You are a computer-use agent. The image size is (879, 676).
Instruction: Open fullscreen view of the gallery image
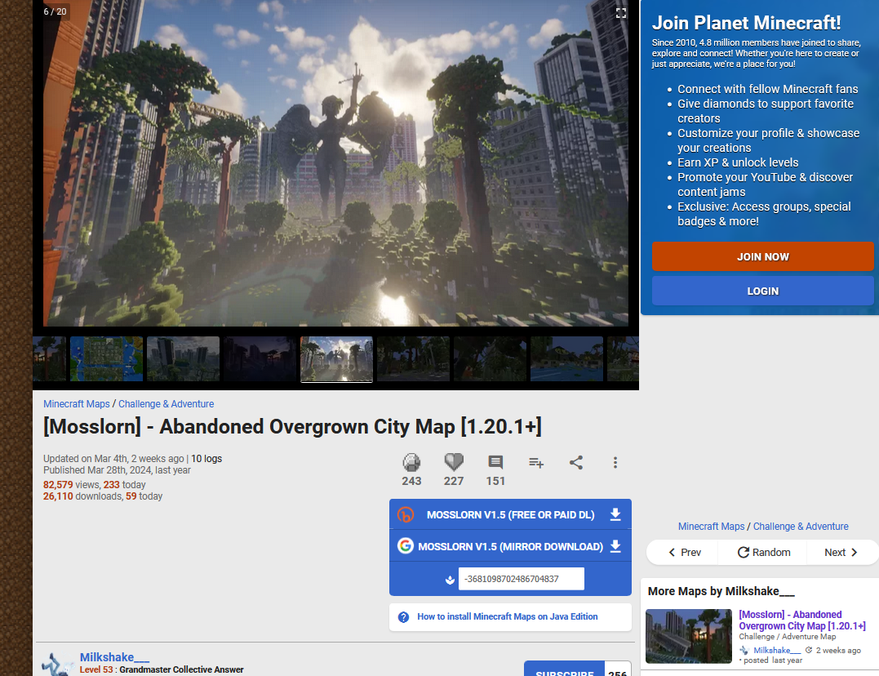click(x=620, y=13)
